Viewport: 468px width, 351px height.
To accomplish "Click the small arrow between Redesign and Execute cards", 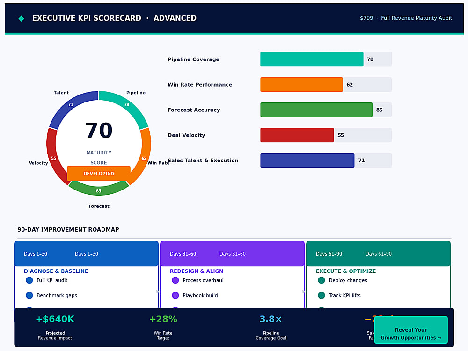I will (x=304, y=292).
